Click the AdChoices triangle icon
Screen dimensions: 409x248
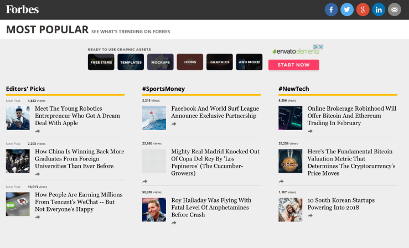pos(315,46)
